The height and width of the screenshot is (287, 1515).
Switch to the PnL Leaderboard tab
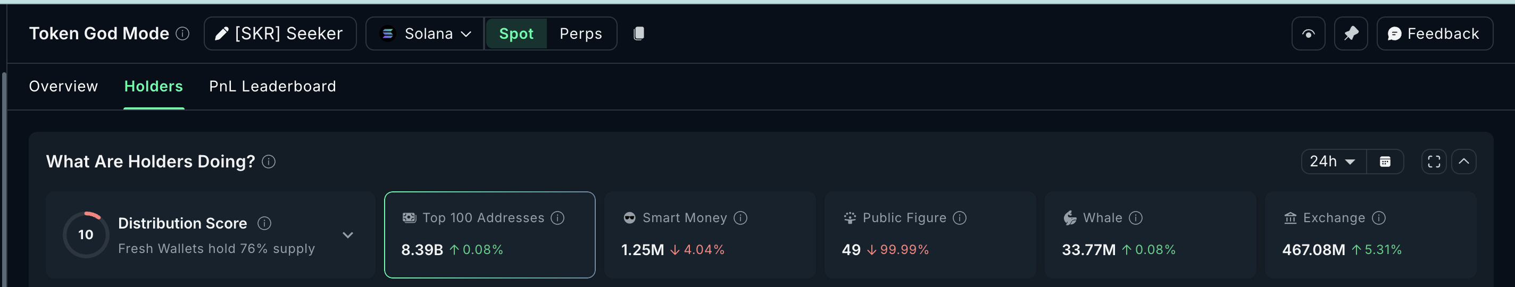pyautogui.click(x=272, y=87)
